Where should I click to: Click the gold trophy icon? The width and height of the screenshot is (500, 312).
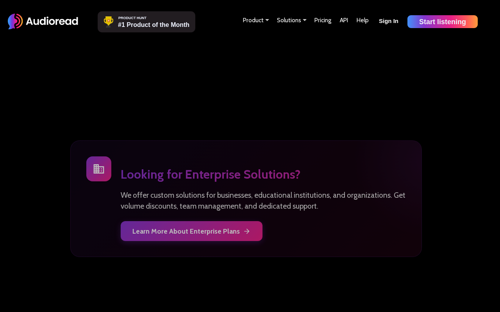(109, 22)
